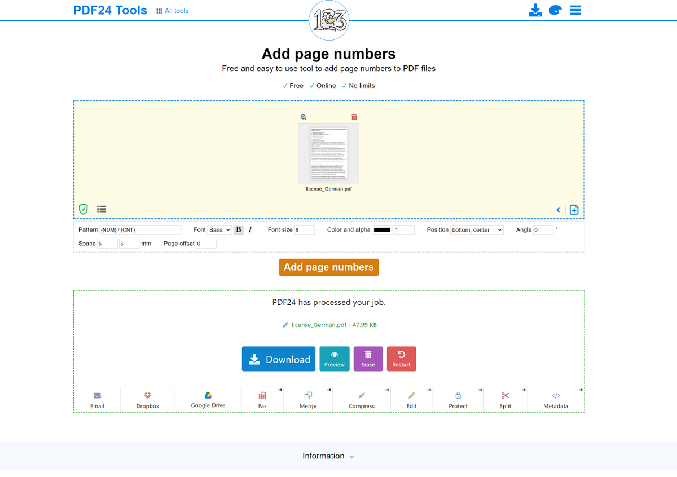Remove file with the red trash icon
This screenshot has height=477, width=677.
[x=354, y=117]
